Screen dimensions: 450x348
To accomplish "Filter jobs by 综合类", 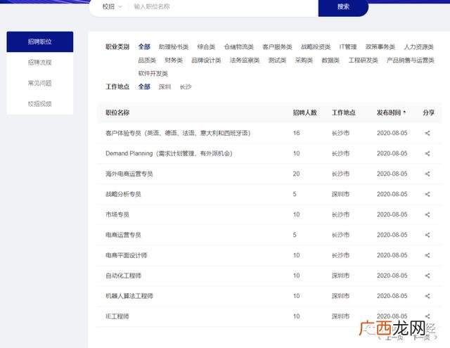I will point(206,47).
